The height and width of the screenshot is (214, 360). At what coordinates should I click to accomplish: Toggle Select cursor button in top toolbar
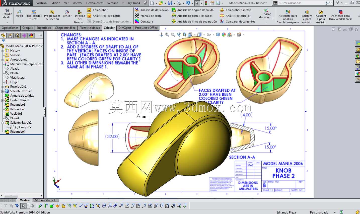click(x=197, y=3)
